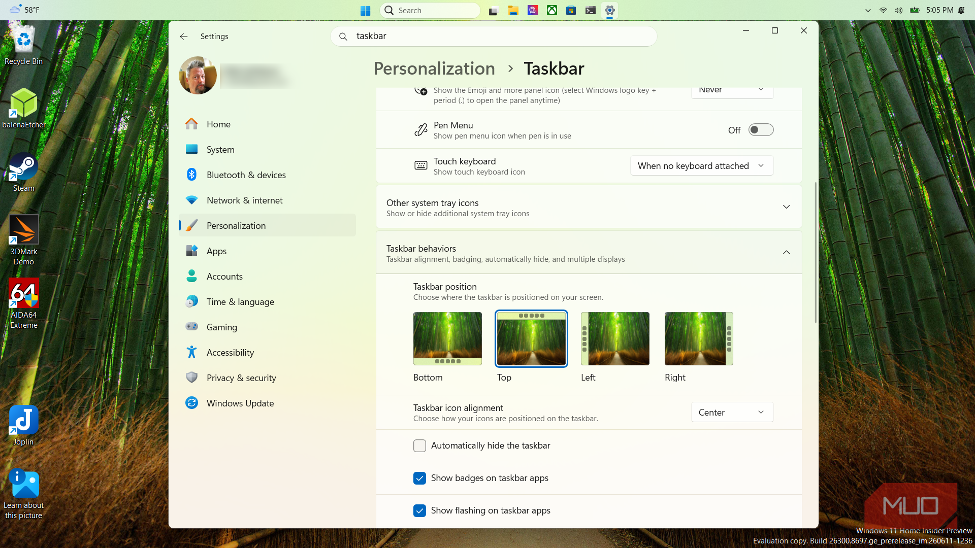Open Taskbar icon alignment Center dropdown
The height and width of the screenshot is (548, 975).
click(732, 412)
